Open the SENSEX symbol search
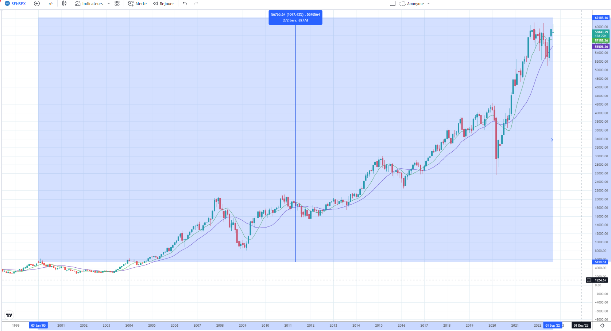This screenshot has height=331, width=611. [15, 4]
